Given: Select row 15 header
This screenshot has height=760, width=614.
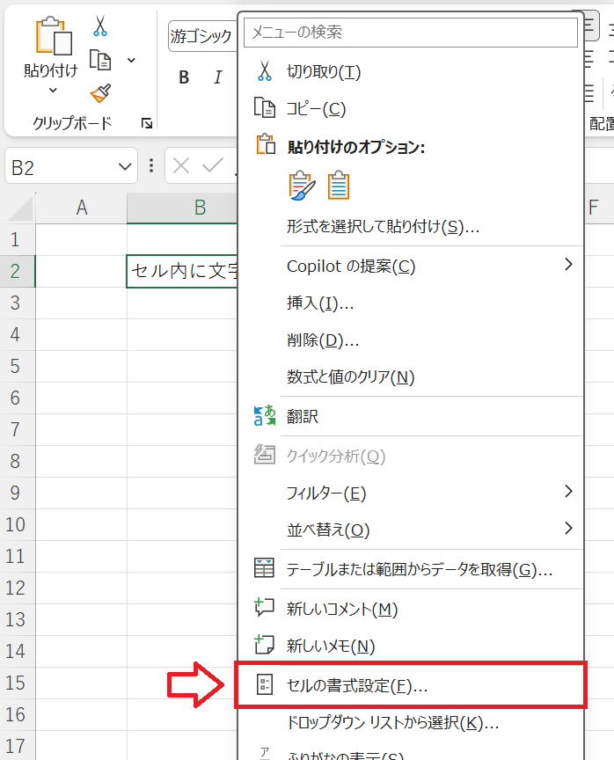Looking at the screenshot, I should (16, 683).
